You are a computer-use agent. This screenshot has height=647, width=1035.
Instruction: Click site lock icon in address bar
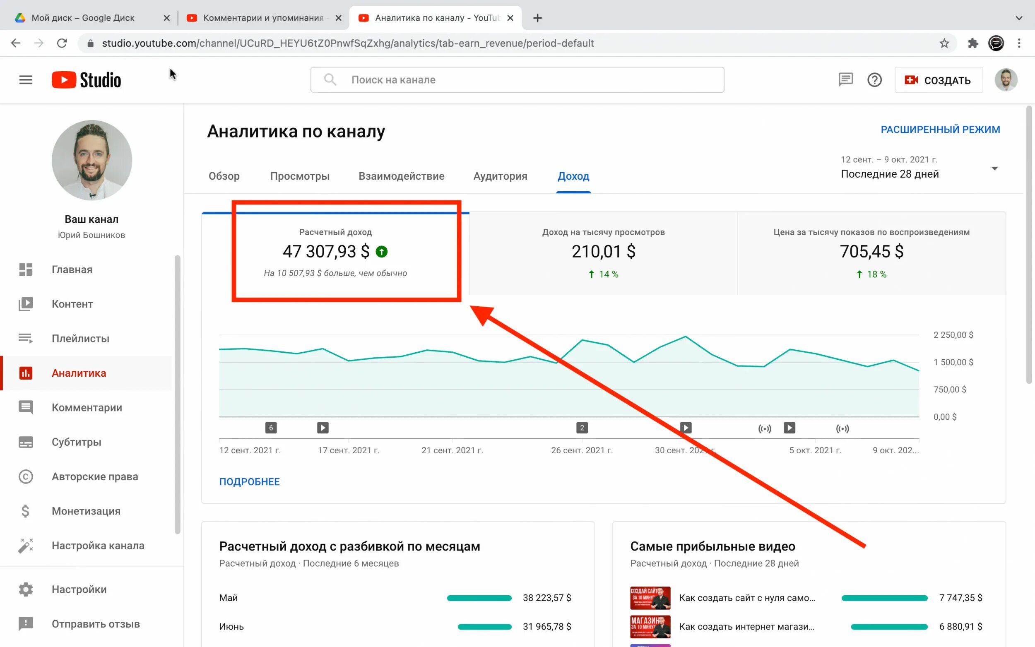pos(90,43)
